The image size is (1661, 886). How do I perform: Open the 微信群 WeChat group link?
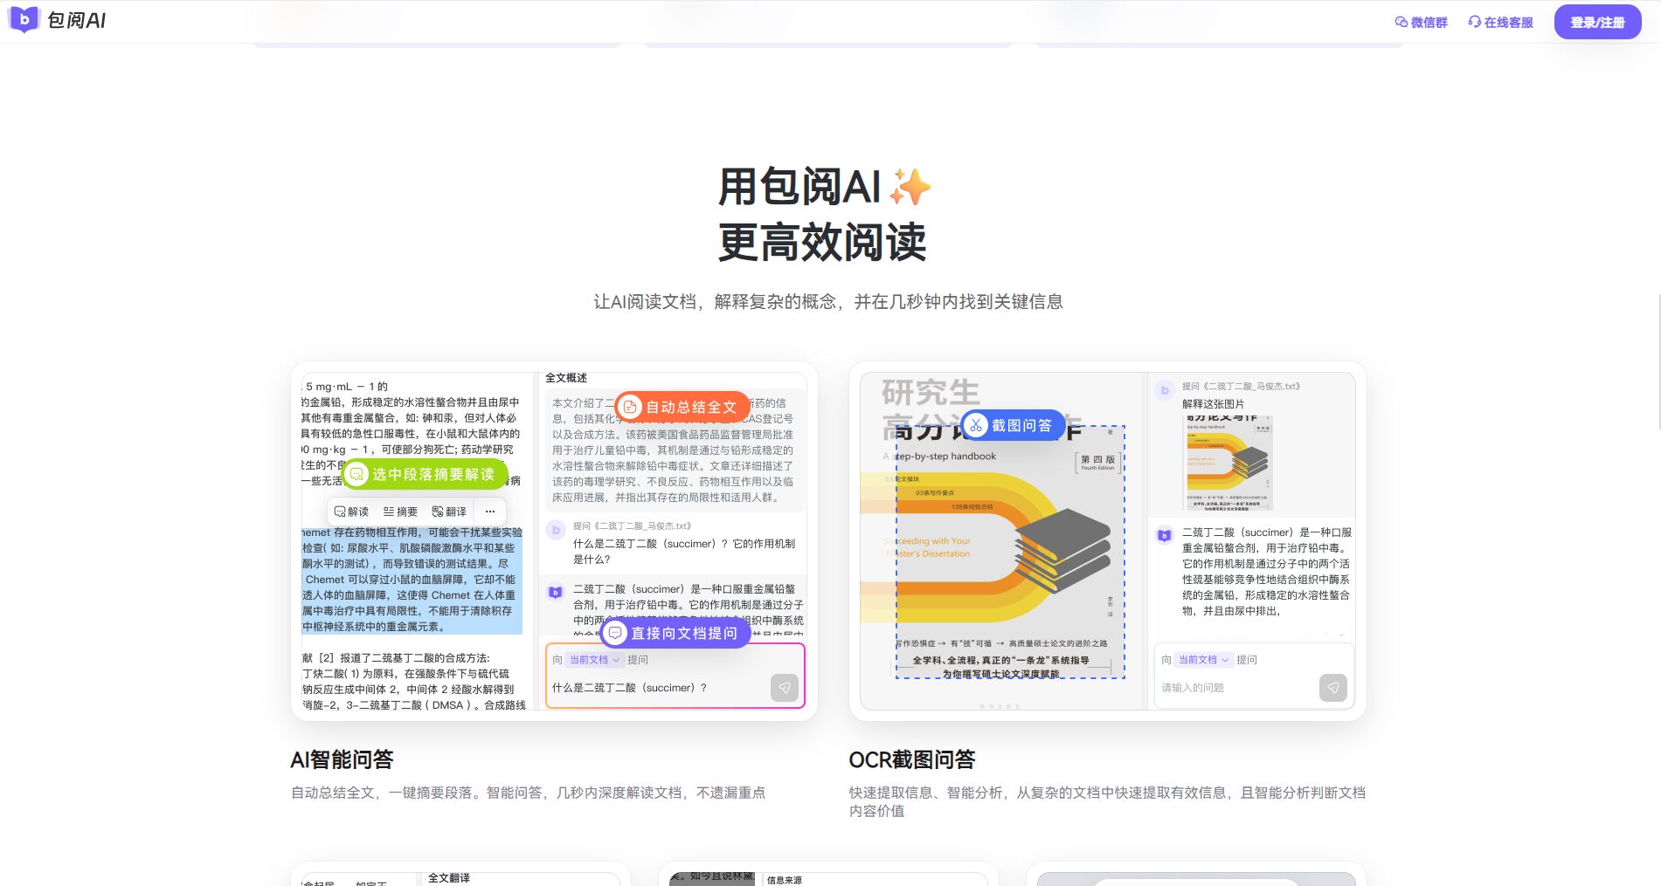coord(1421,23)
